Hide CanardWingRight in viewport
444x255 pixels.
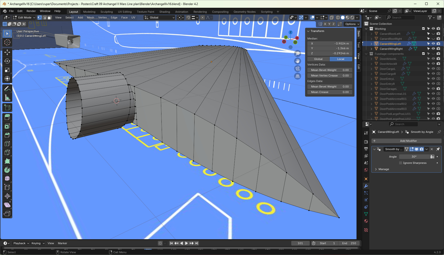point(433,49)
